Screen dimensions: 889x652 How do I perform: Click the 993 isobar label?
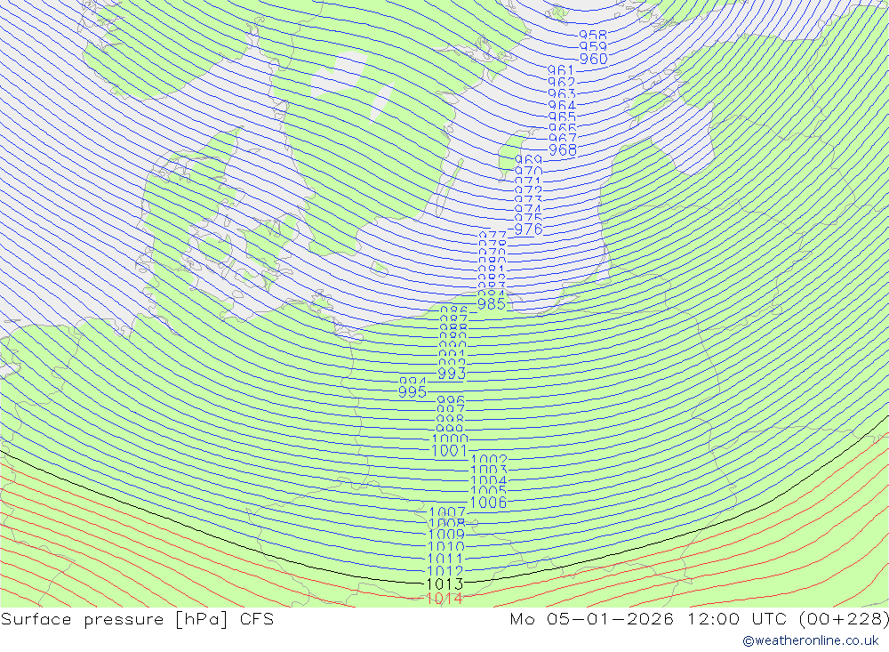point(452,374)
